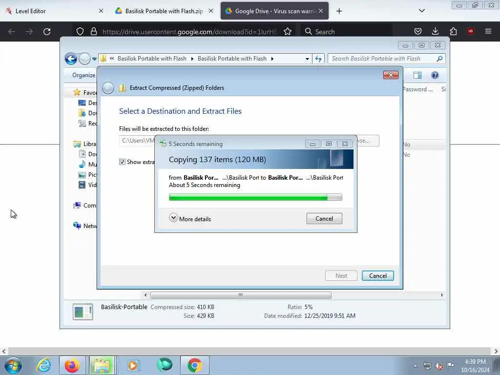Image resolution: width=500 pixels, height=375 pixels.
Task: Click the Firefox URL address field
Action: pos(189,32)
